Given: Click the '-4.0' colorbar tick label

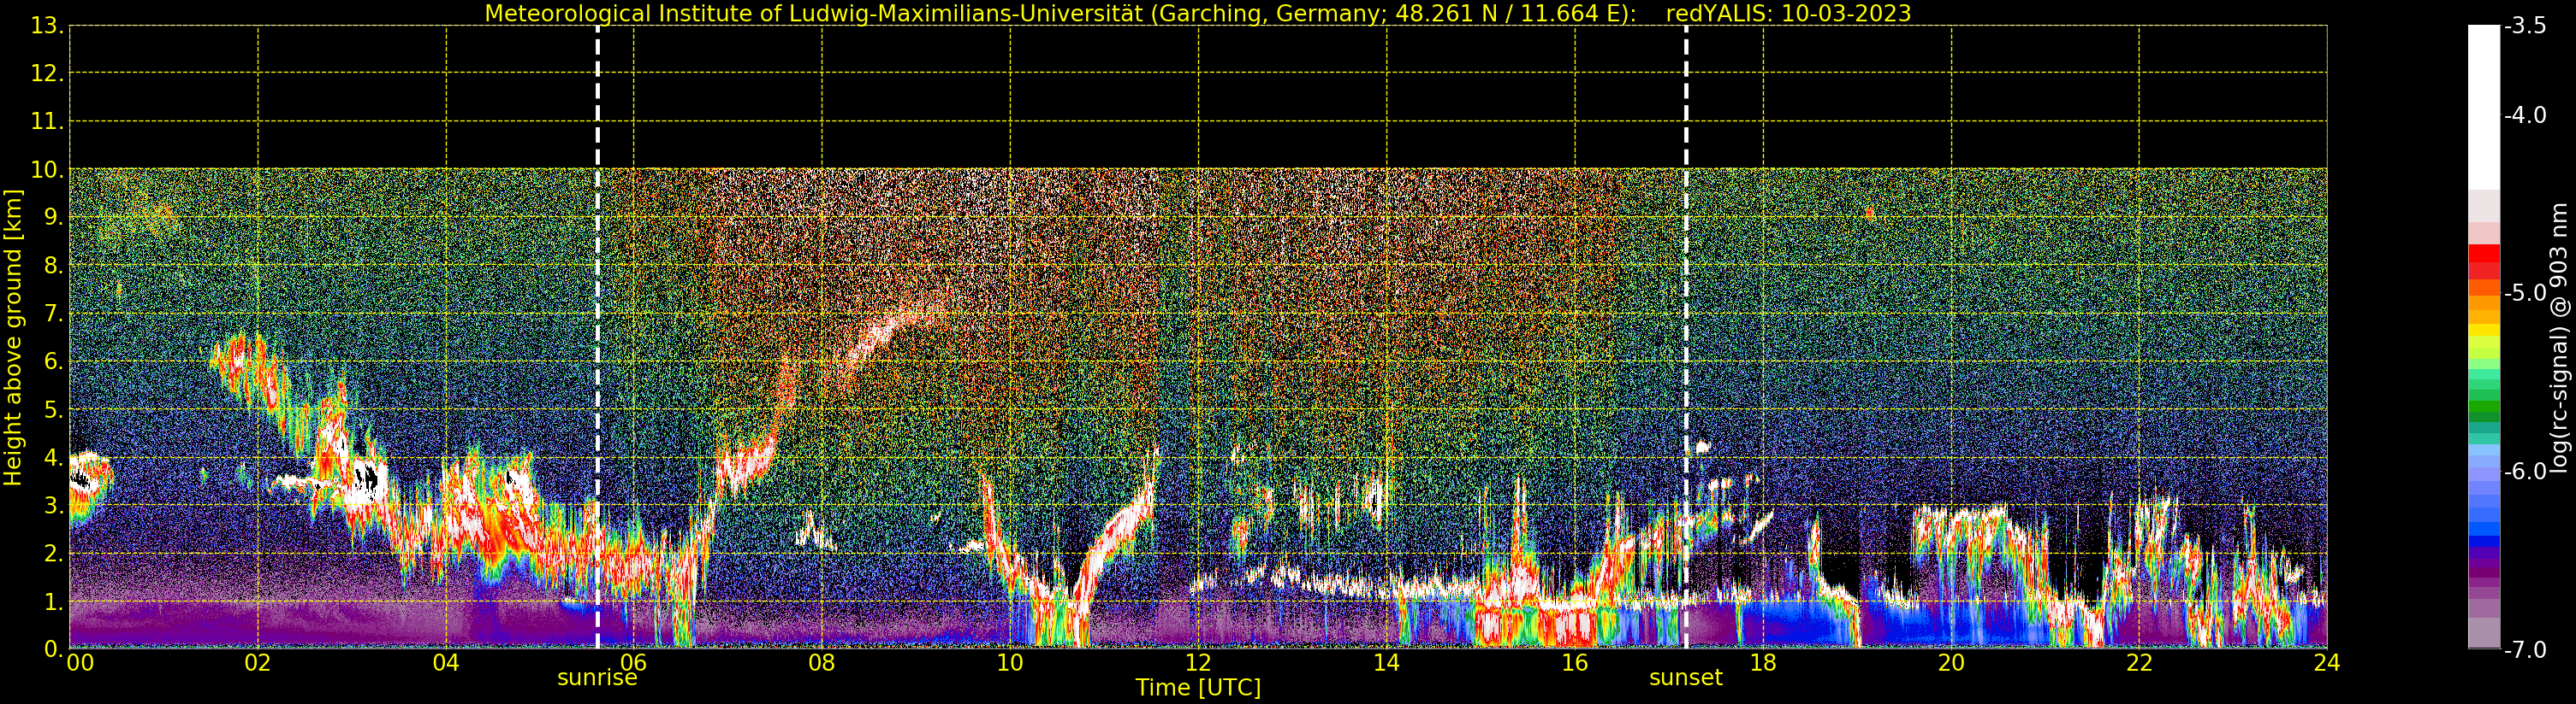Looking at the screenshot, I should [2526, 114].
